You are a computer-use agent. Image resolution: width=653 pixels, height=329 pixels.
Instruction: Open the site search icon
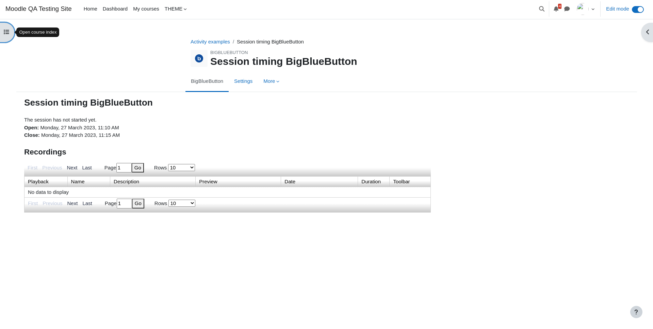pyautogui.click(x=542, y=9)
